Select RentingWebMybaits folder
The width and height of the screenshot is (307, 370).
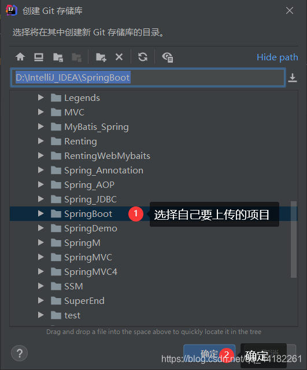click(x=107, y=156)
